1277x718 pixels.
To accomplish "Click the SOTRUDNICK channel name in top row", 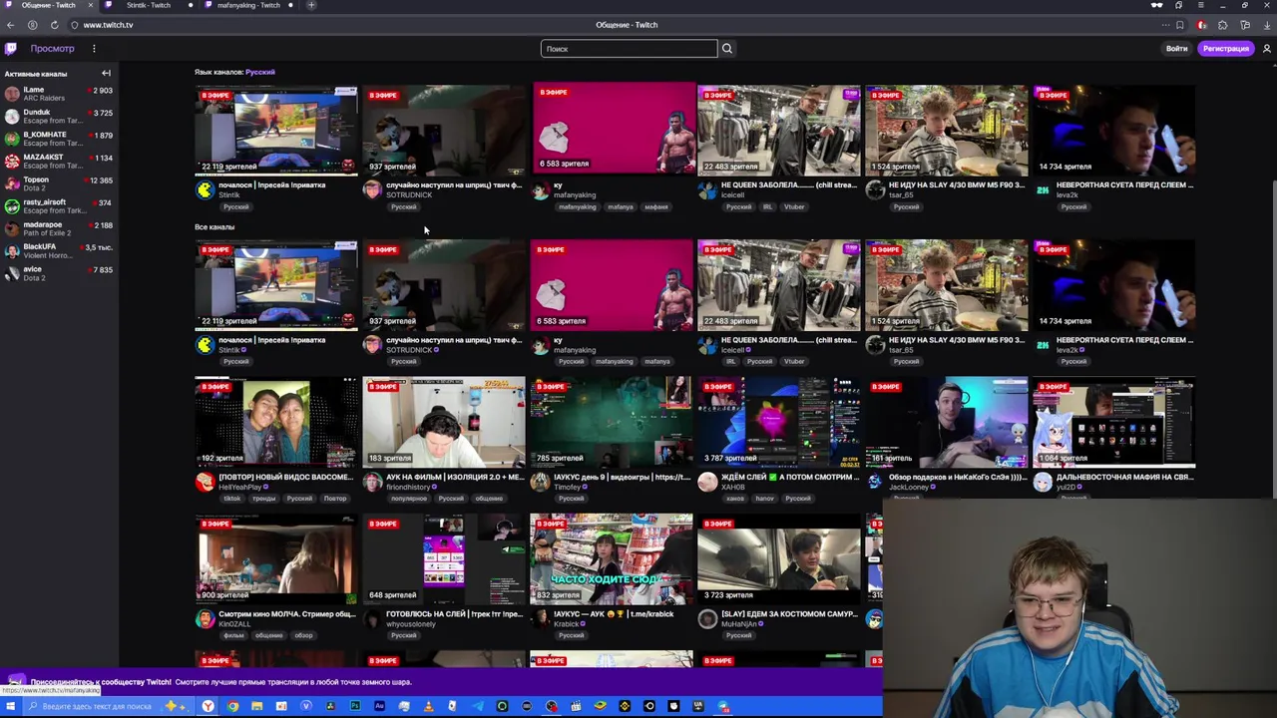I will point(409,195).
